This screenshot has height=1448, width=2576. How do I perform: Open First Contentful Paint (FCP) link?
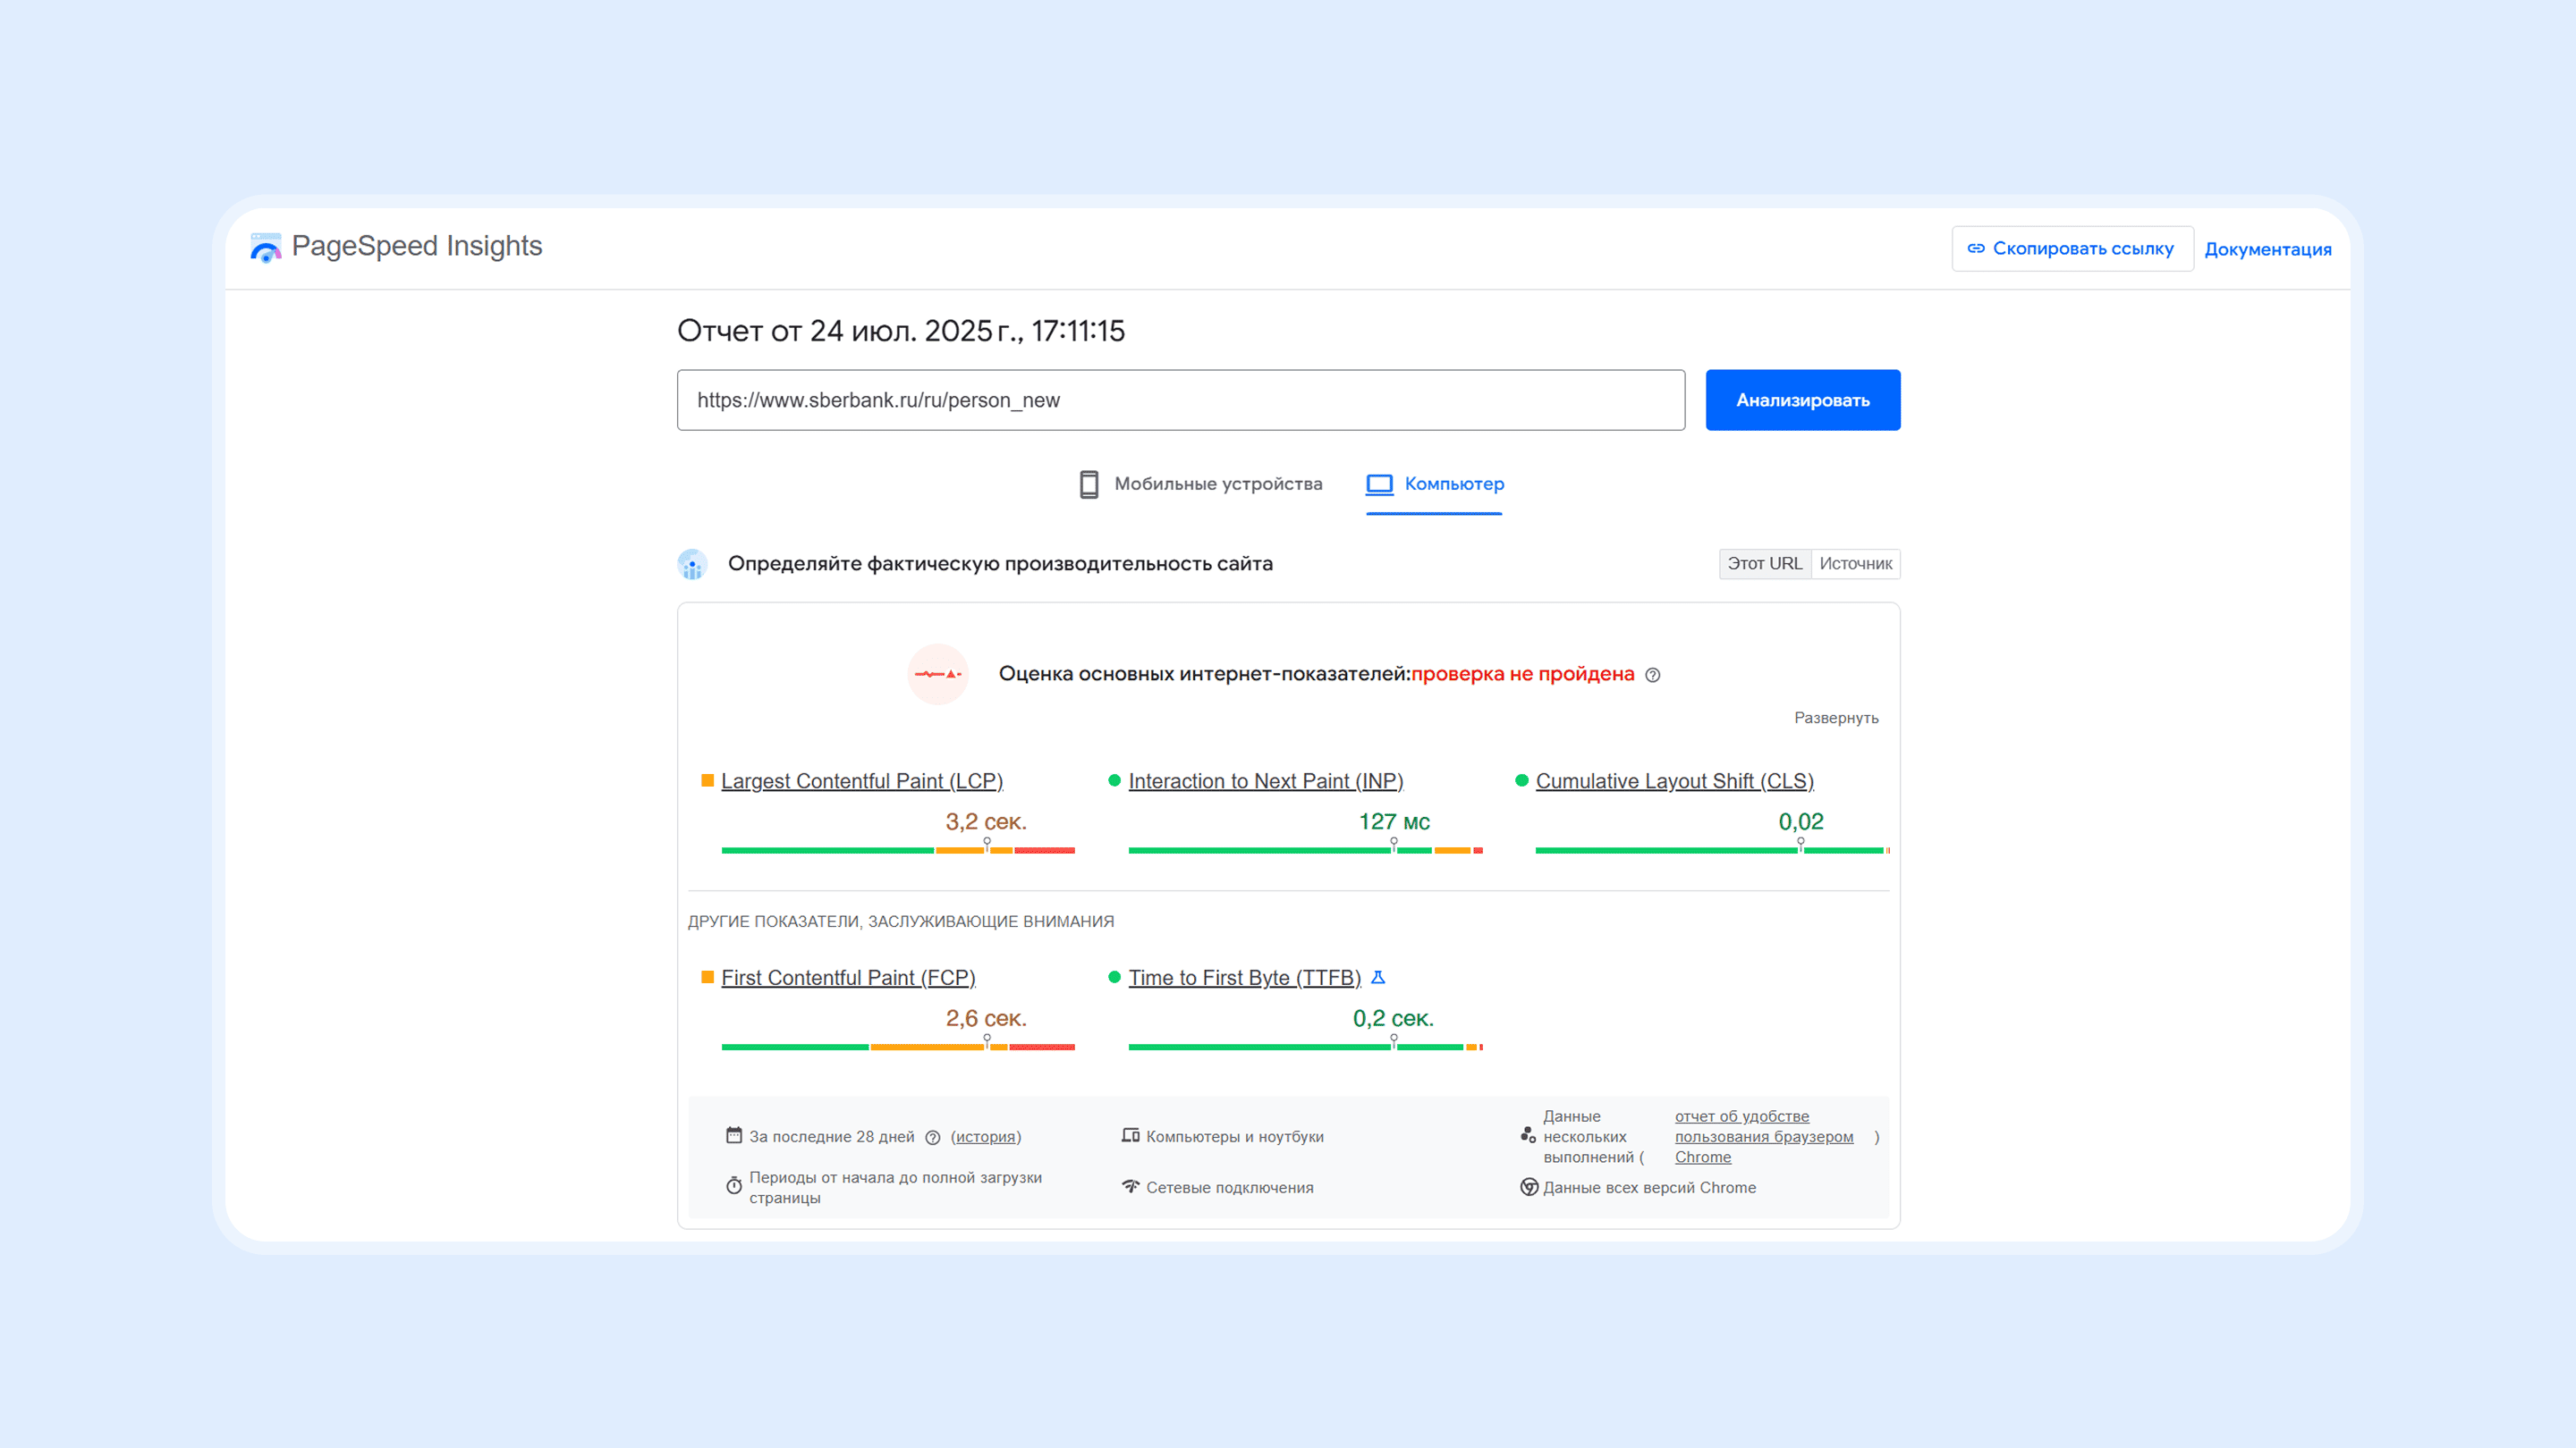[x=848, y=979]
